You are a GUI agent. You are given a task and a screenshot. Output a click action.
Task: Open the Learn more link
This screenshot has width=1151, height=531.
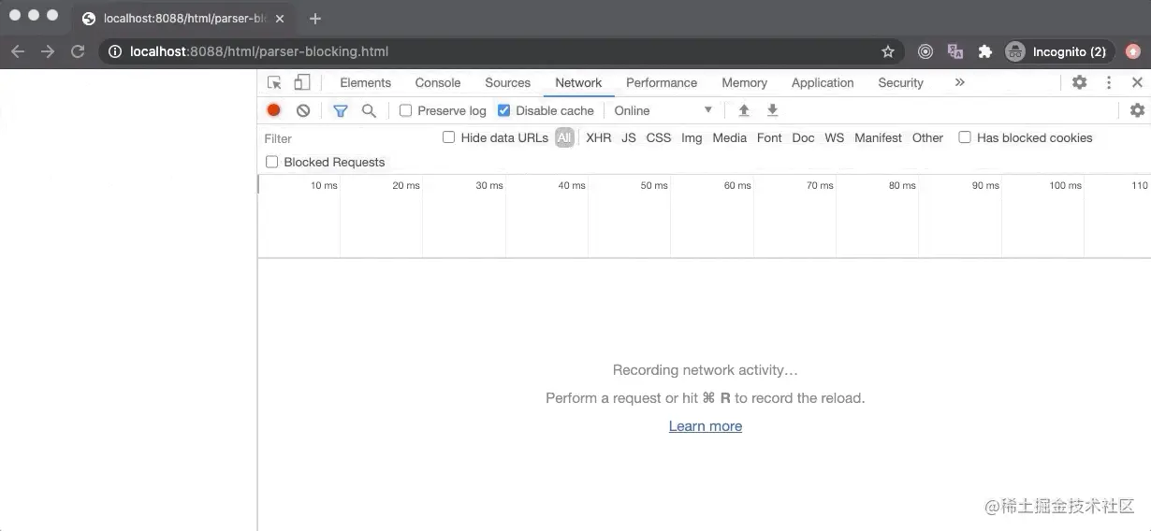coord(706,425)
